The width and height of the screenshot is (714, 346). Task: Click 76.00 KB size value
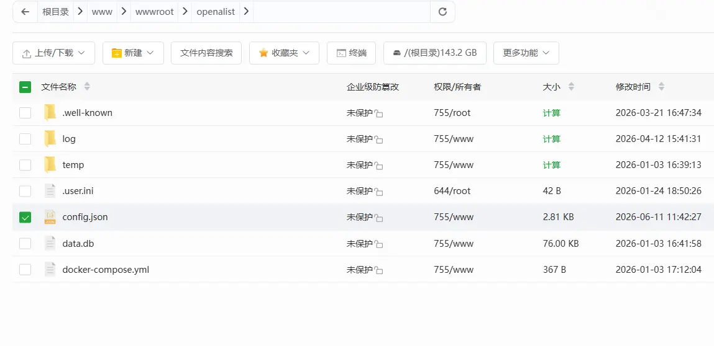click(x=561, y=244)
